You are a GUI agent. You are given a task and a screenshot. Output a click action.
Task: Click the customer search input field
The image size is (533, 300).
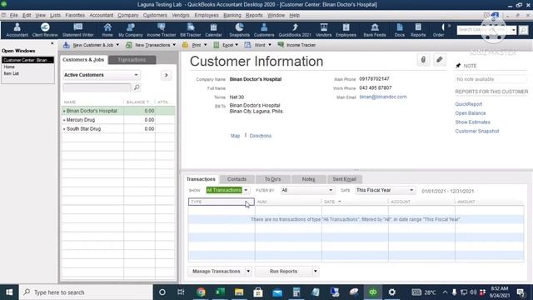(97, 87)
